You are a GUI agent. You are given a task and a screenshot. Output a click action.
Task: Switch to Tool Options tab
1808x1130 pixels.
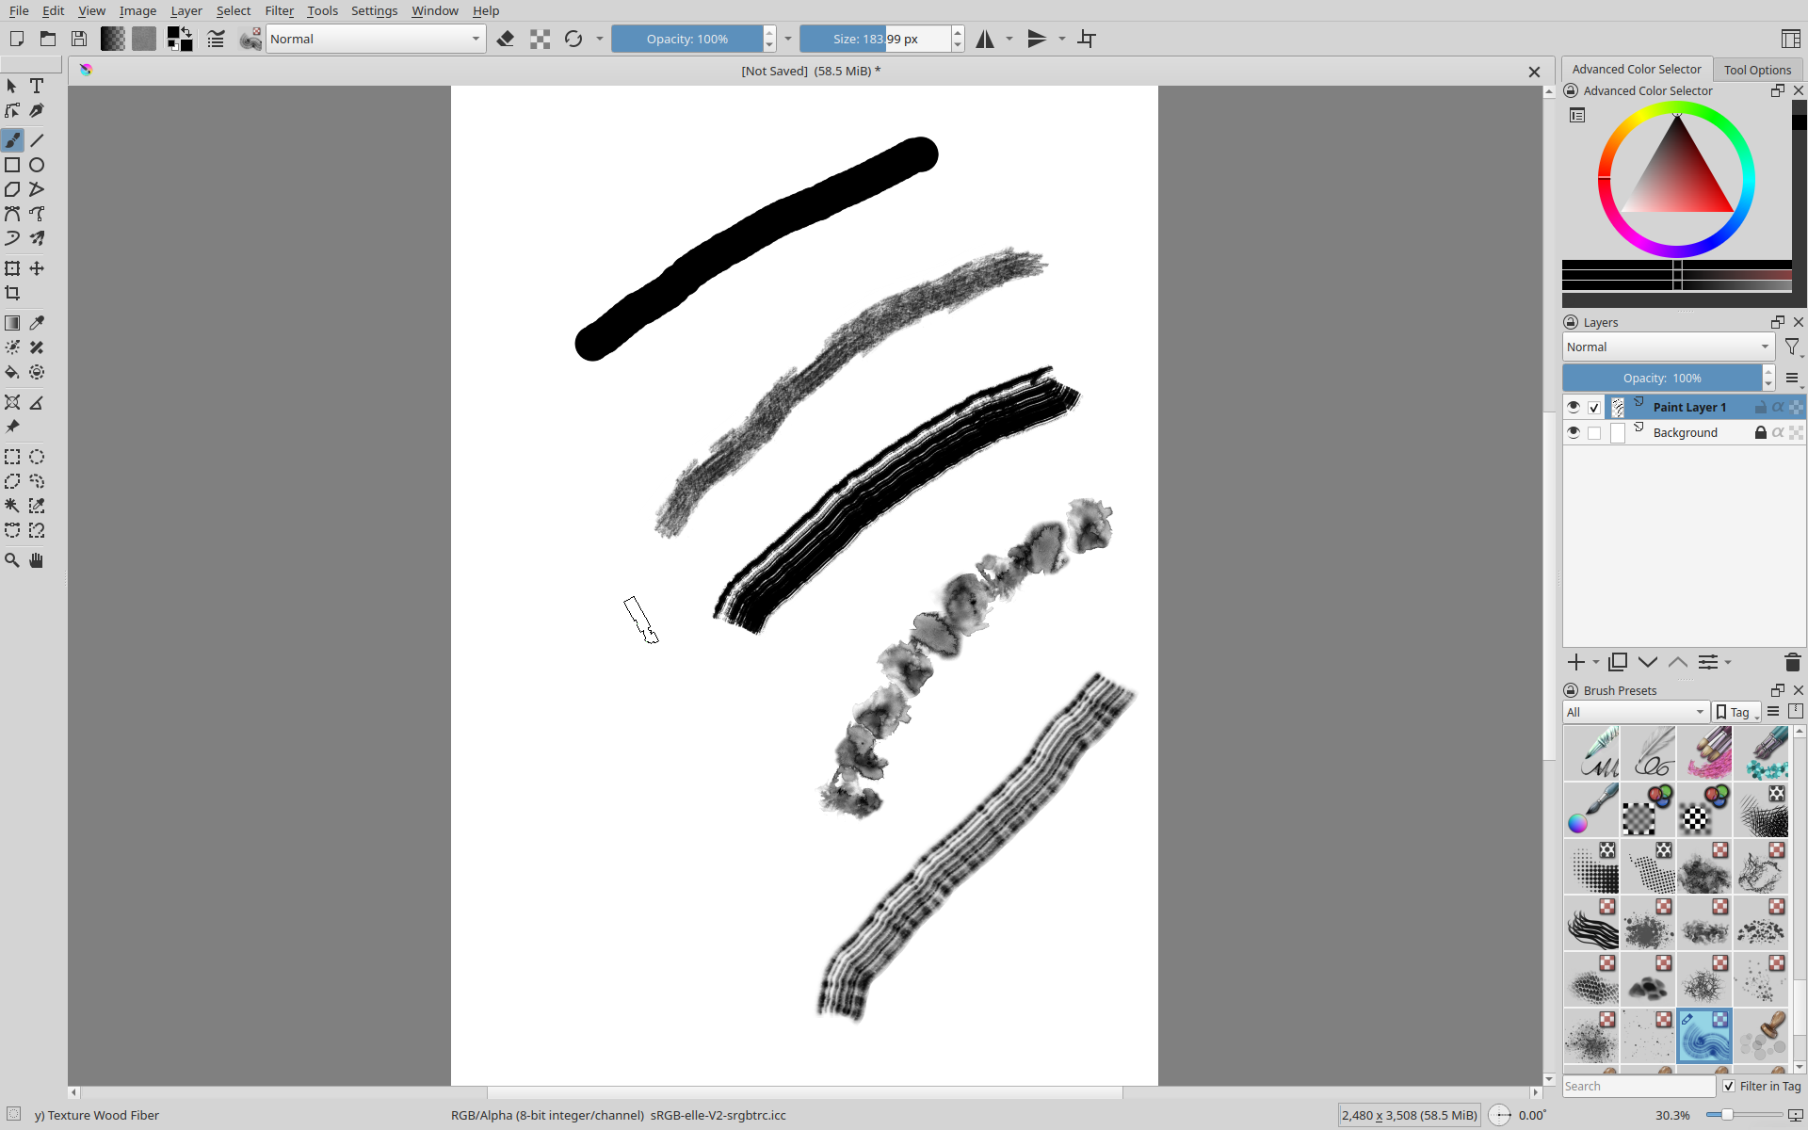pos(1757,70)
